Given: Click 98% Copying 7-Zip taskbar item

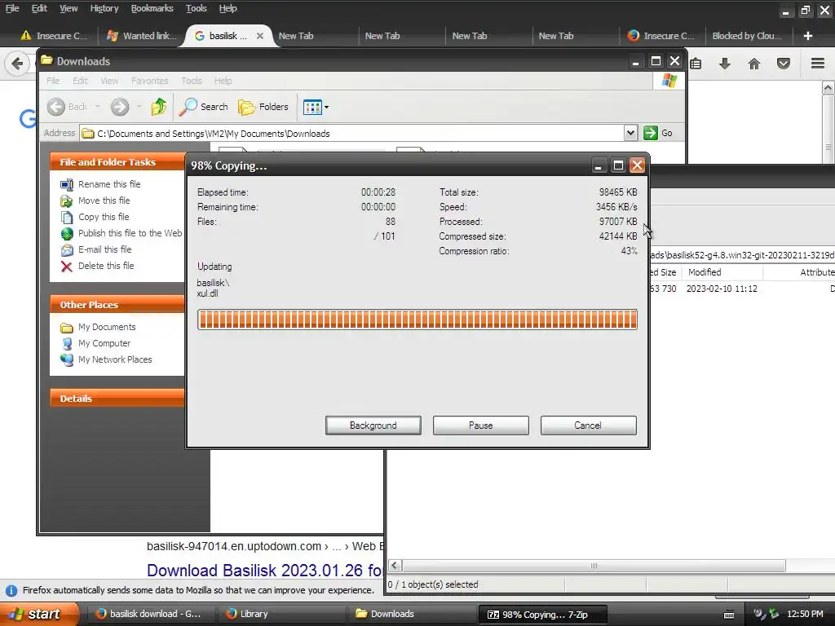Looking at the screenshot, I should click(542, 615).
